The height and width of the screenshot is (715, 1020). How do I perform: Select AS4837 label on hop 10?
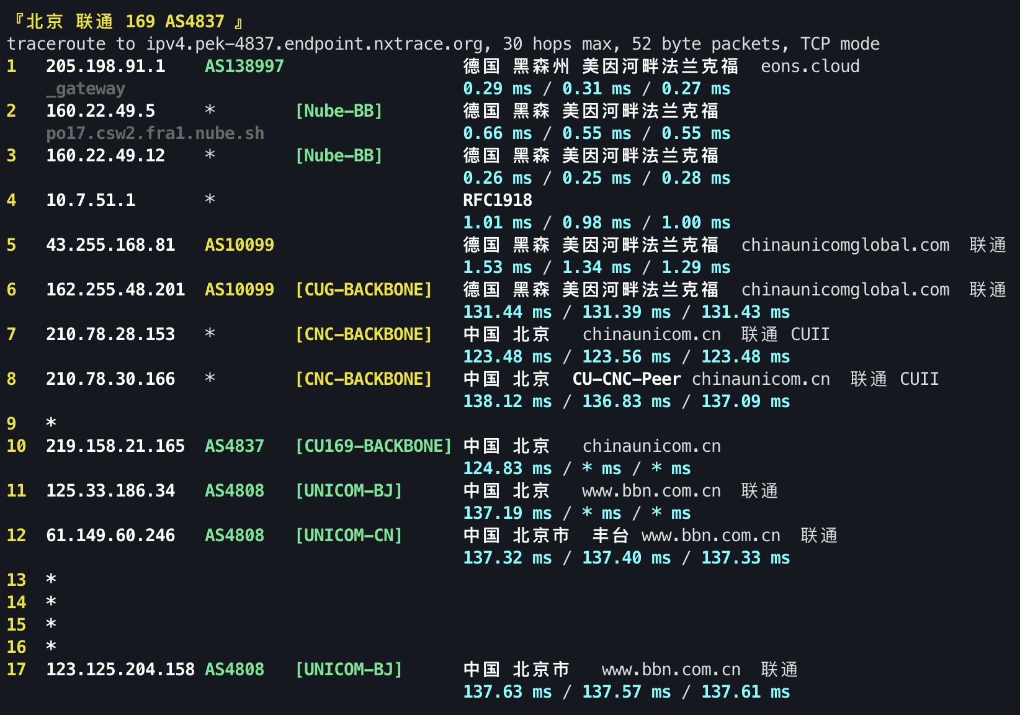click(x=234, y=446)
